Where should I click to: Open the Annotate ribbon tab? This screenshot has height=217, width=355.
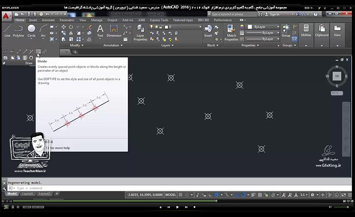click(x=48, y=20)
